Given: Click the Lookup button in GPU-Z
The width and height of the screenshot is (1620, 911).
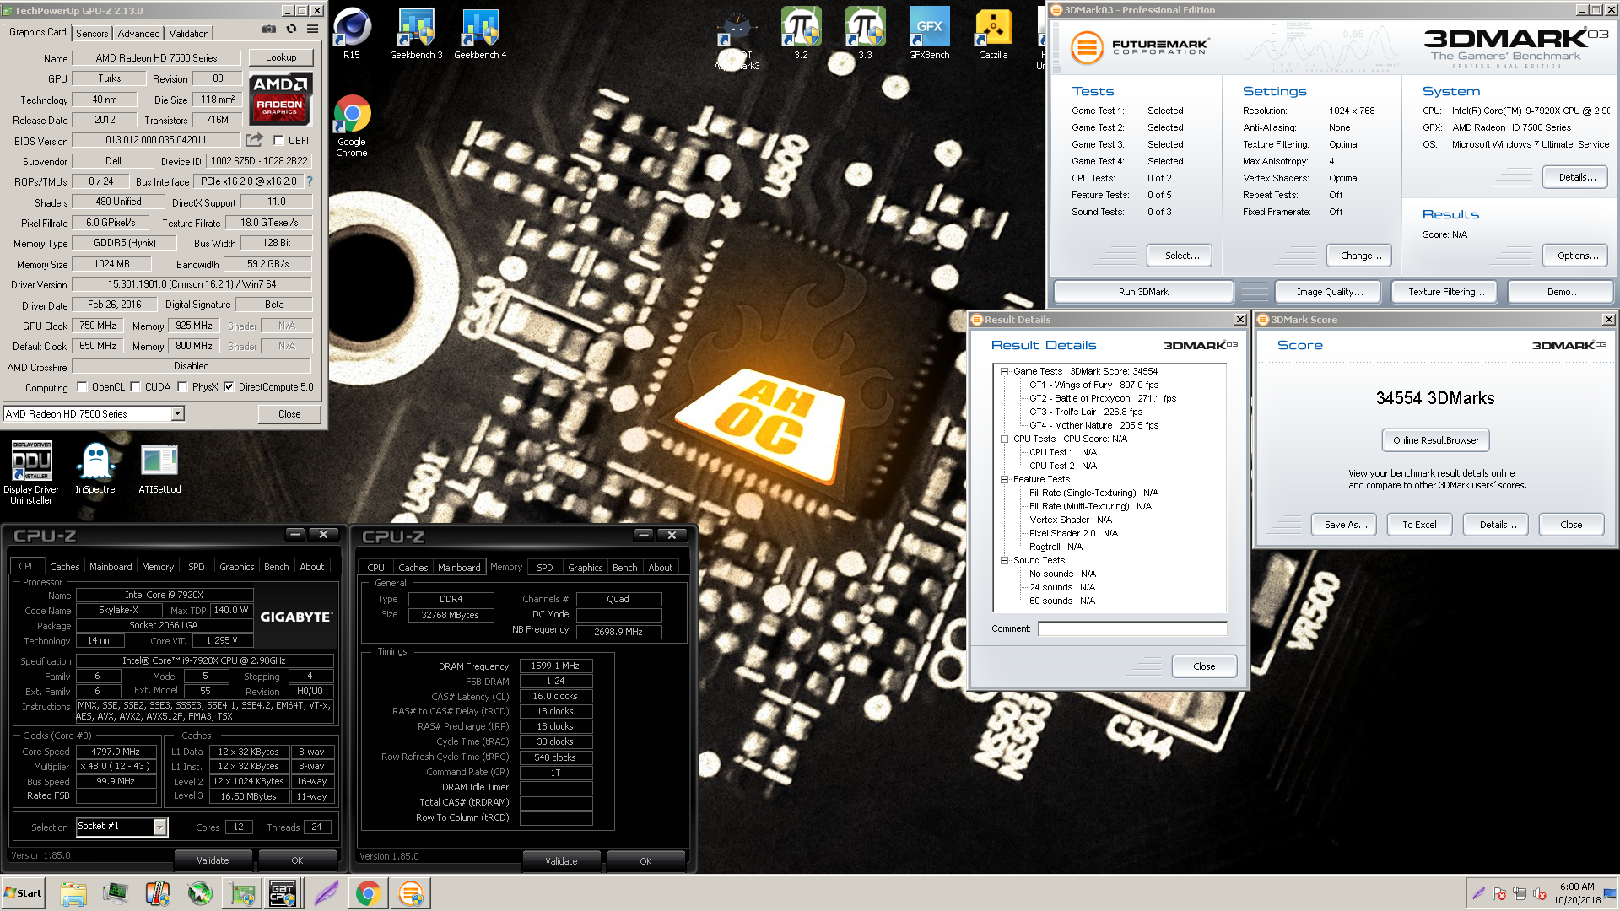Looking at the screenshot, I should click(x=281, y=57).
